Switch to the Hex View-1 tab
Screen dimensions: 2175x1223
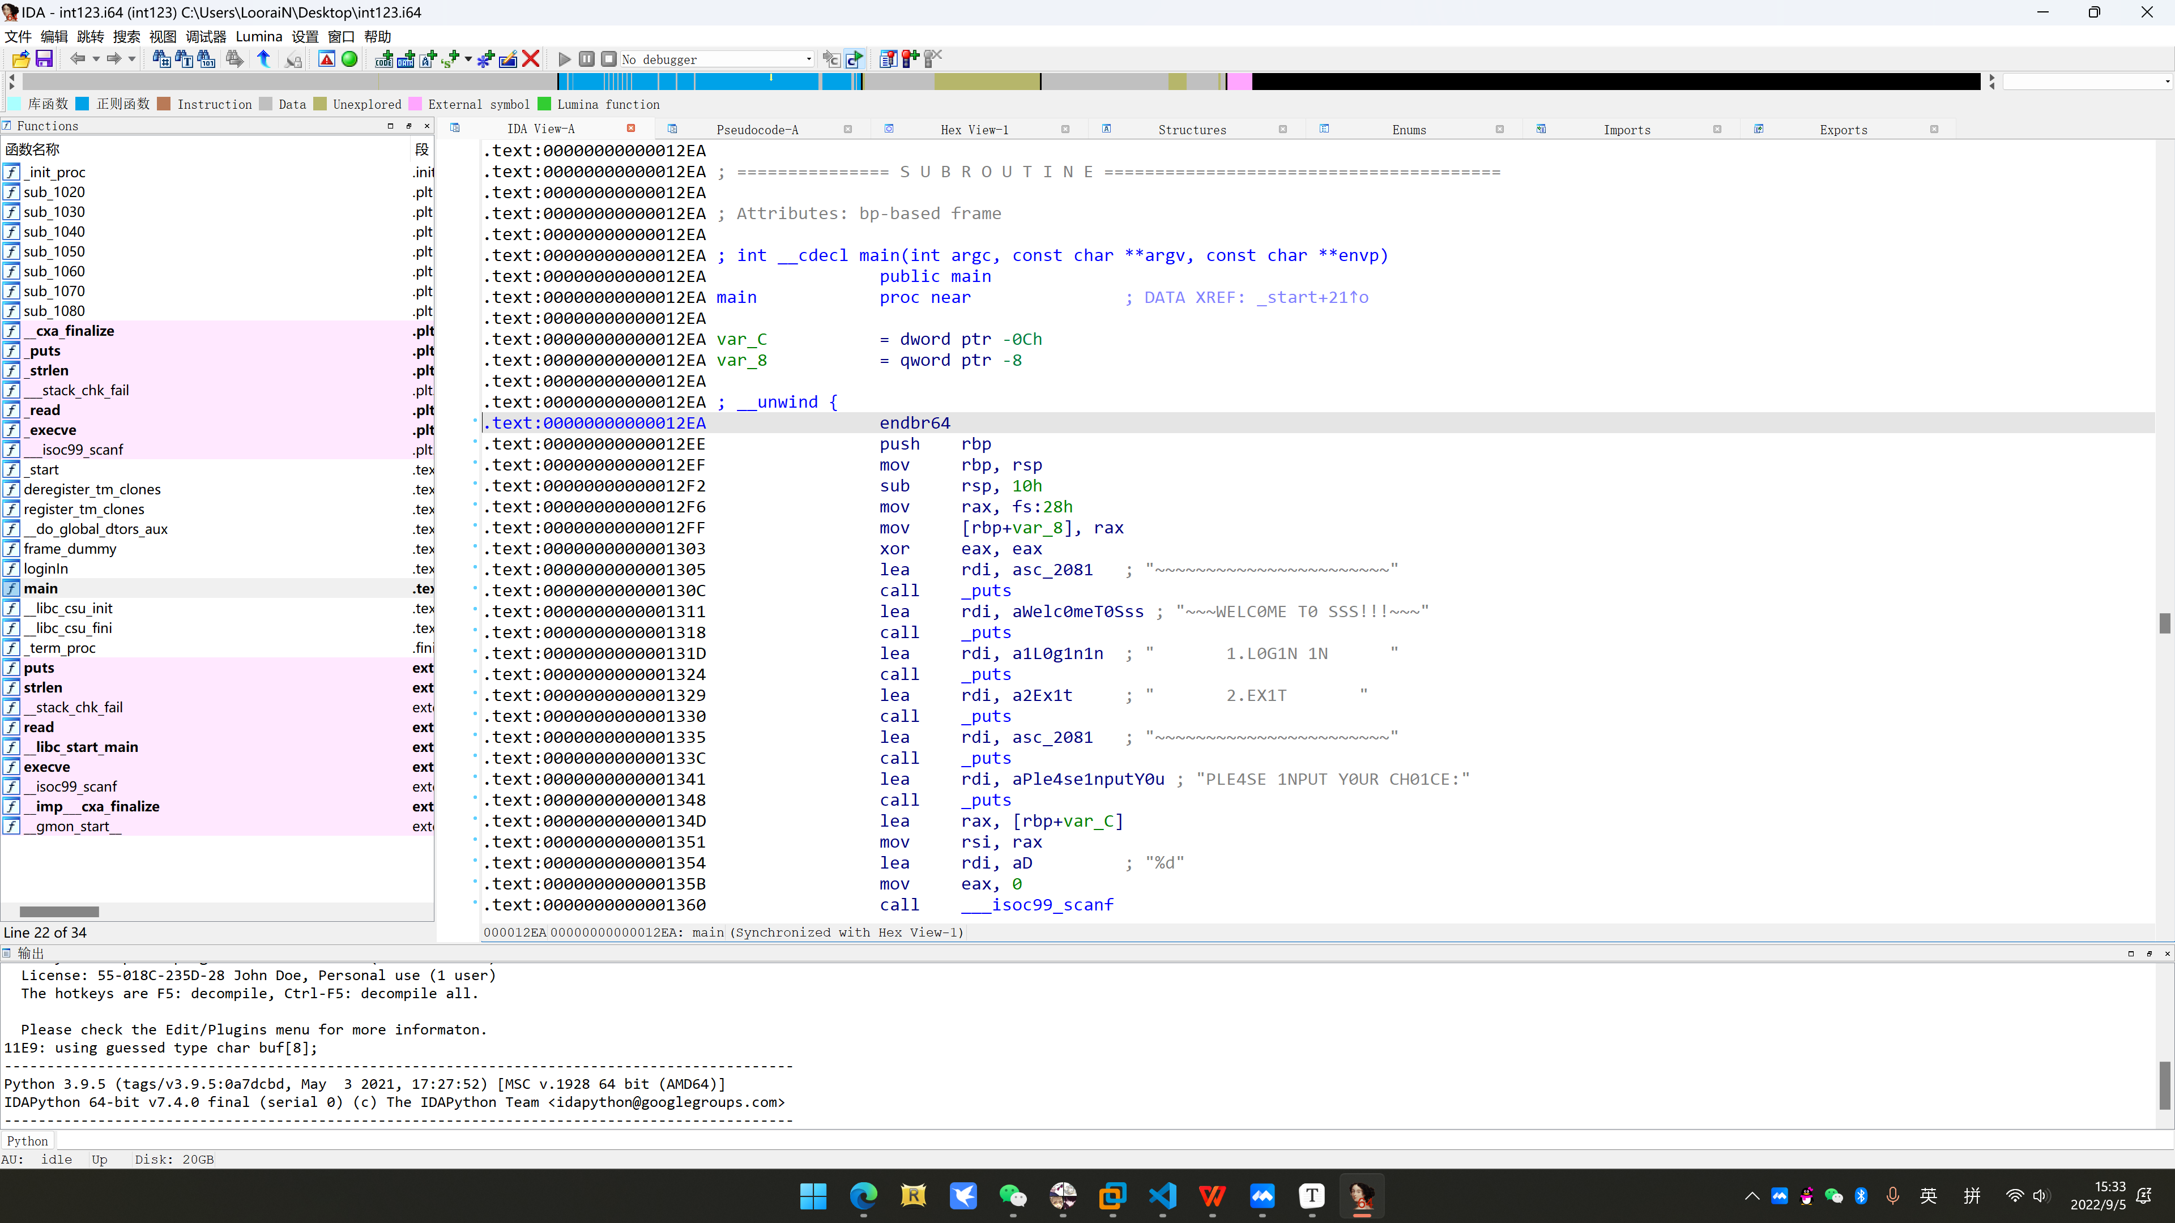[974, 129]
